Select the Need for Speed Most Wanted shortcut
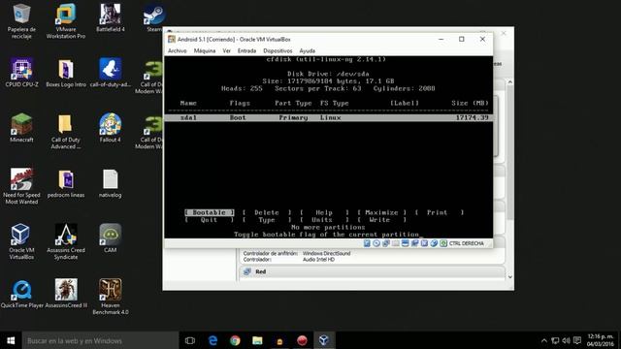621x349 pixels. click(x=21, y=187)
